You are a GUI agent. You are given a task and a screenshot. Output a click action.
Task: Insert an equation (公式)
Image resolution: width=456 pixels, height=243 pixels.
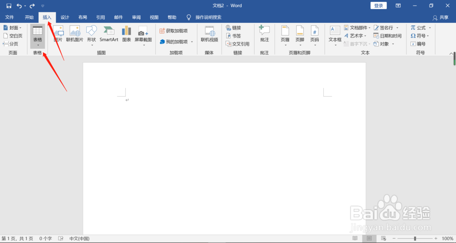coord(419,28)
